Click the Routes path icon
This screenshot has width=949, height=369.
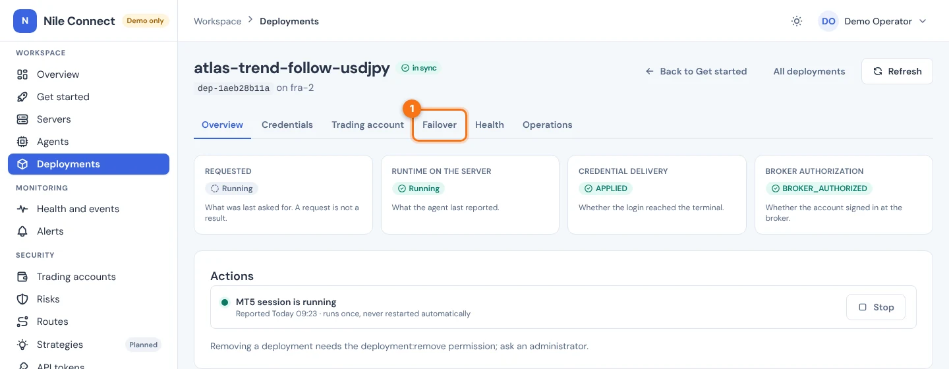click(x=22, y=322)
